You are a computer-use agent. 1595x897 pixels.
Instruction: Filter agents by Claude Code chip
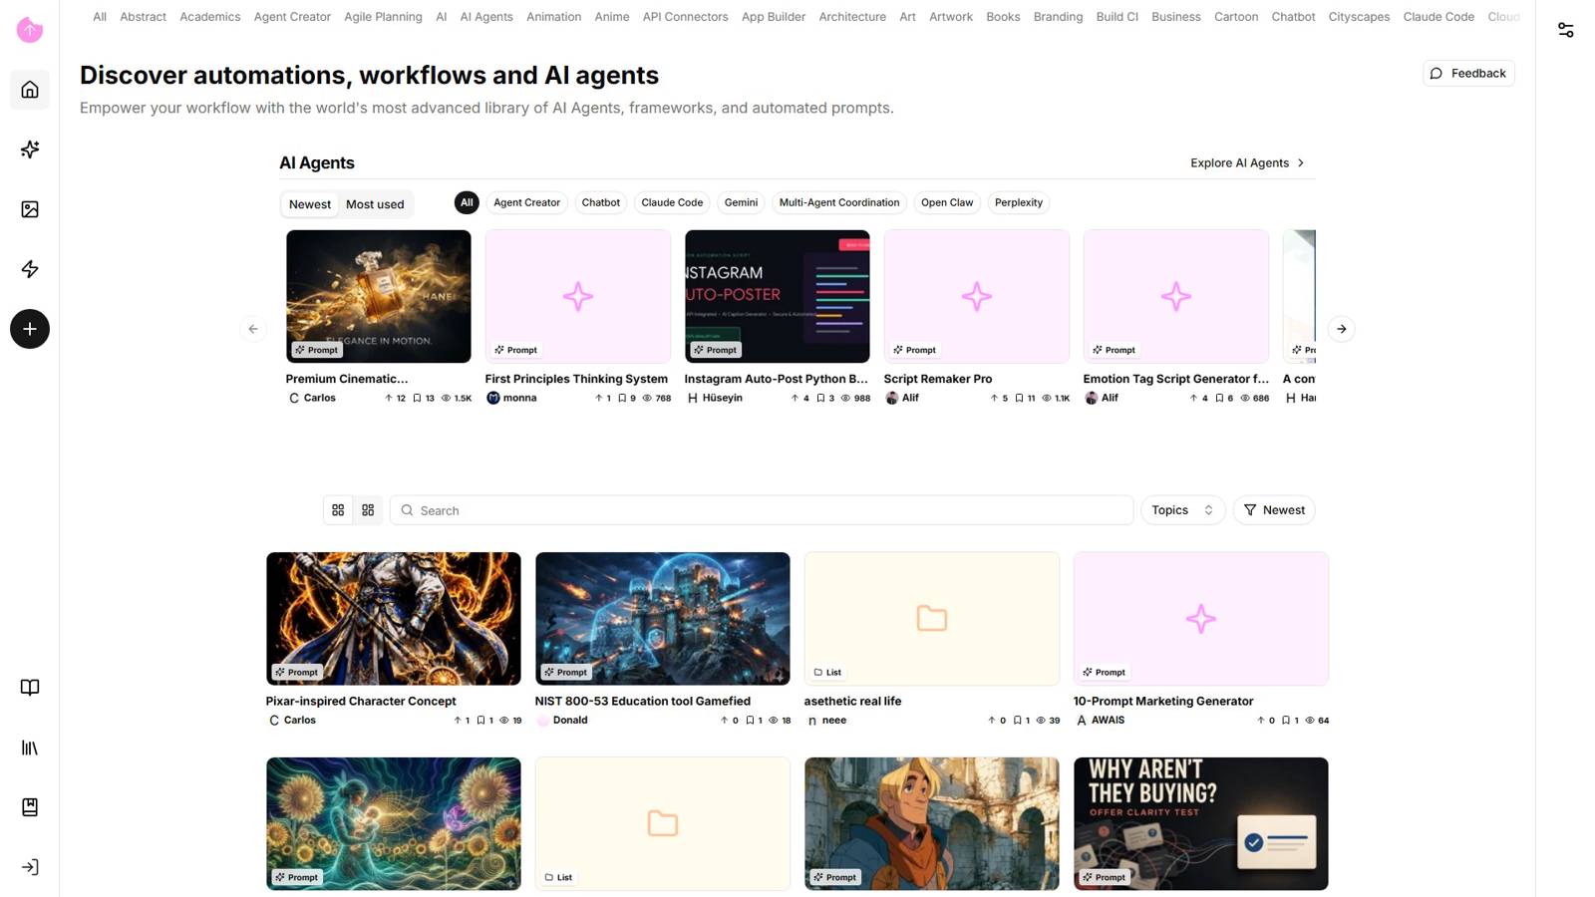(x=672, y=202)
